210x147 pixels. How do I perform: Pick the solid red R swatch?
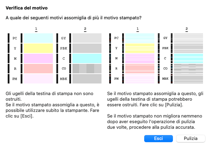click(37, 68)
